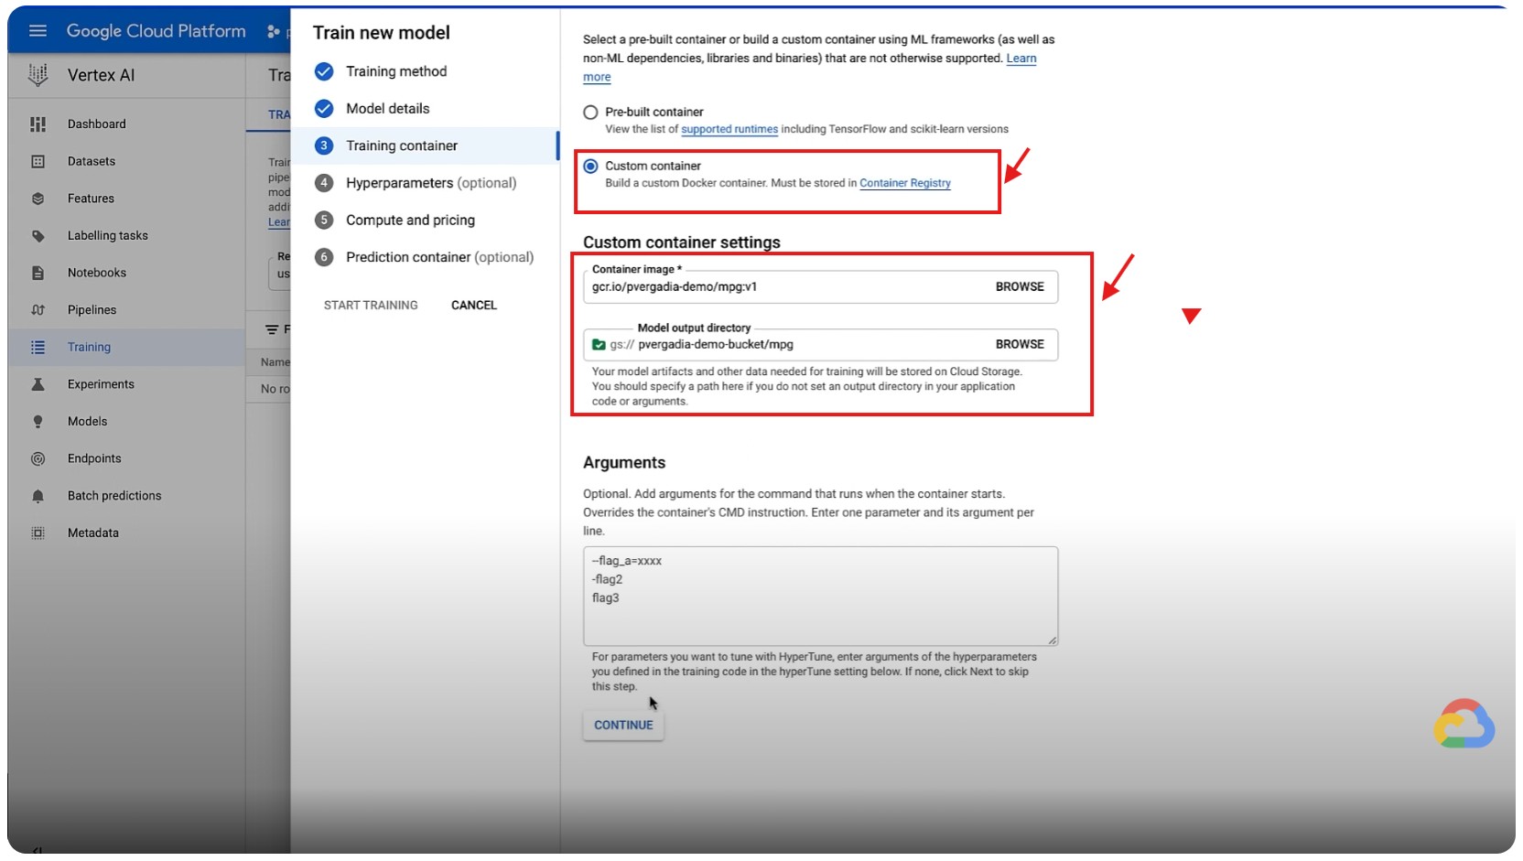Open Features via its sidebar icon
Image resolution: width=1523 pixels, height=861 pixels.
coord(38,199)
